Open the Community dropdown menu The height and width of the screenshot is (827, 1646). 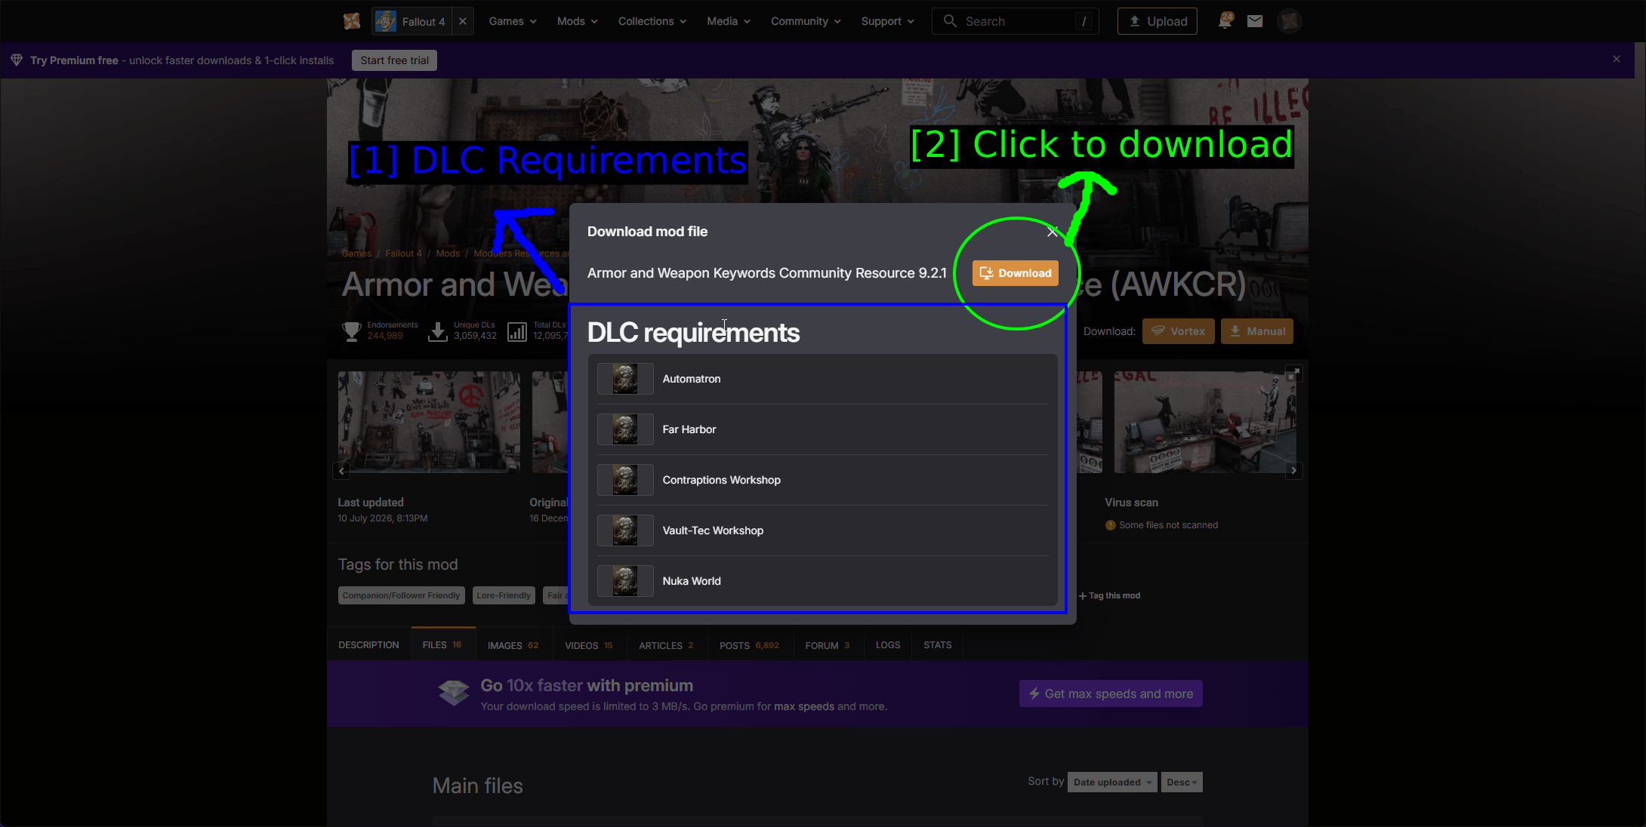click(806, 21)
